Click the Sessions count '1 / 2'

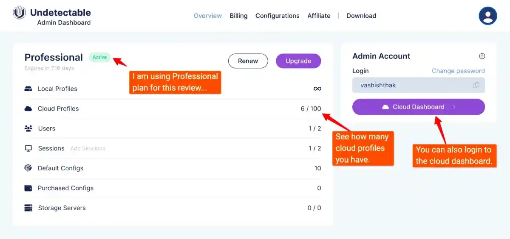pos(315,148)
